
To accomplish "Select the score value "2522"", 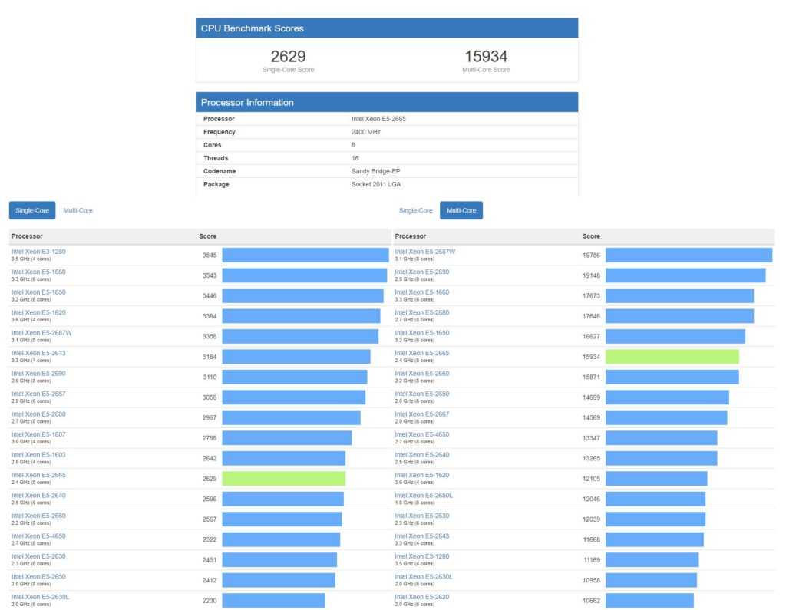I will point(210,539).
